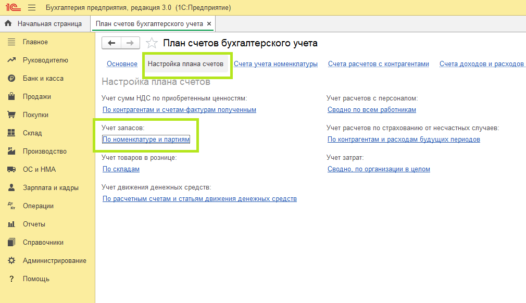Open the Администрирование menu section
This screenshot has width=526, height=303.
54,260
